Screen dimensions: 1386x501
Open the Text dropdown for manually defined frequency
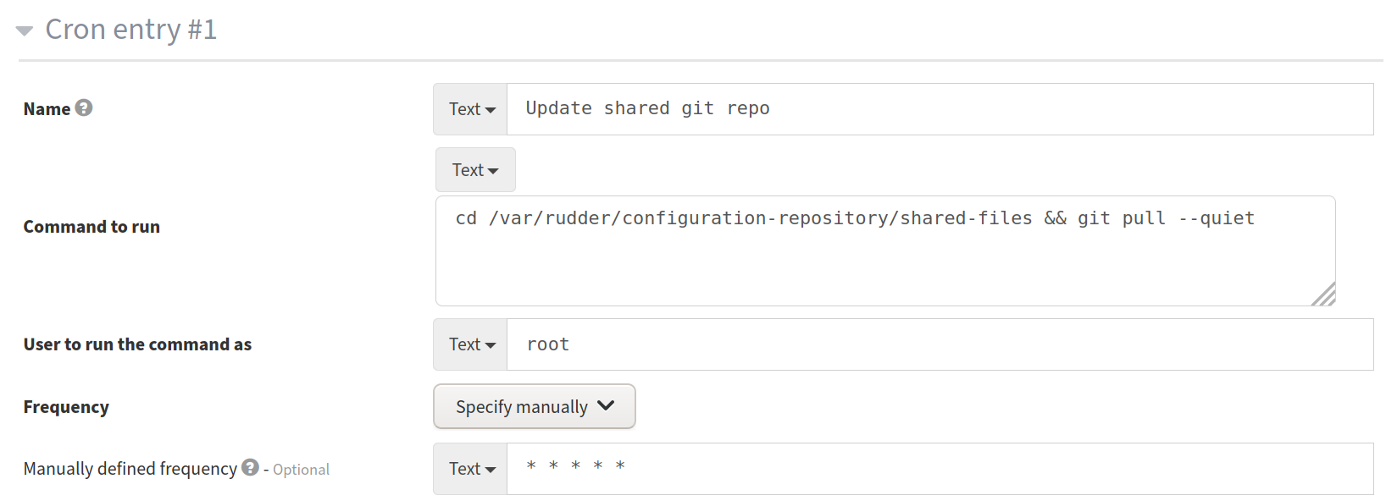click(x=469, y=468)
